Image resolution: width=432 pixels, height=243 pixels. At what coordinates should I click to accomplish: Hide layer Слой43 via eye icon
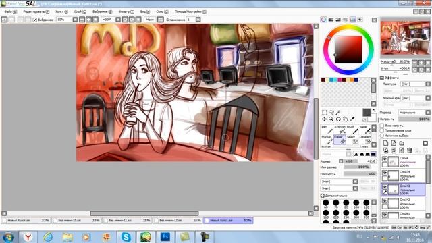tap(385, 187)
